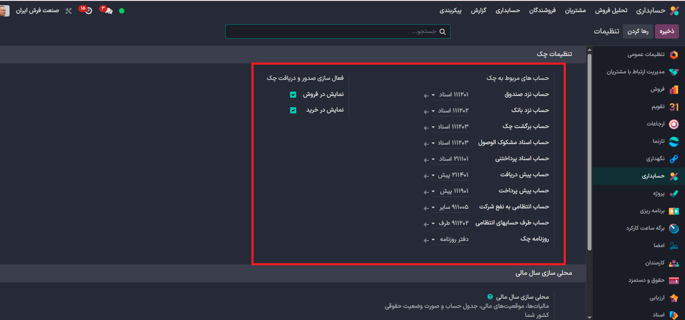Click the رها کردن (Discard) button

point(638,31)
